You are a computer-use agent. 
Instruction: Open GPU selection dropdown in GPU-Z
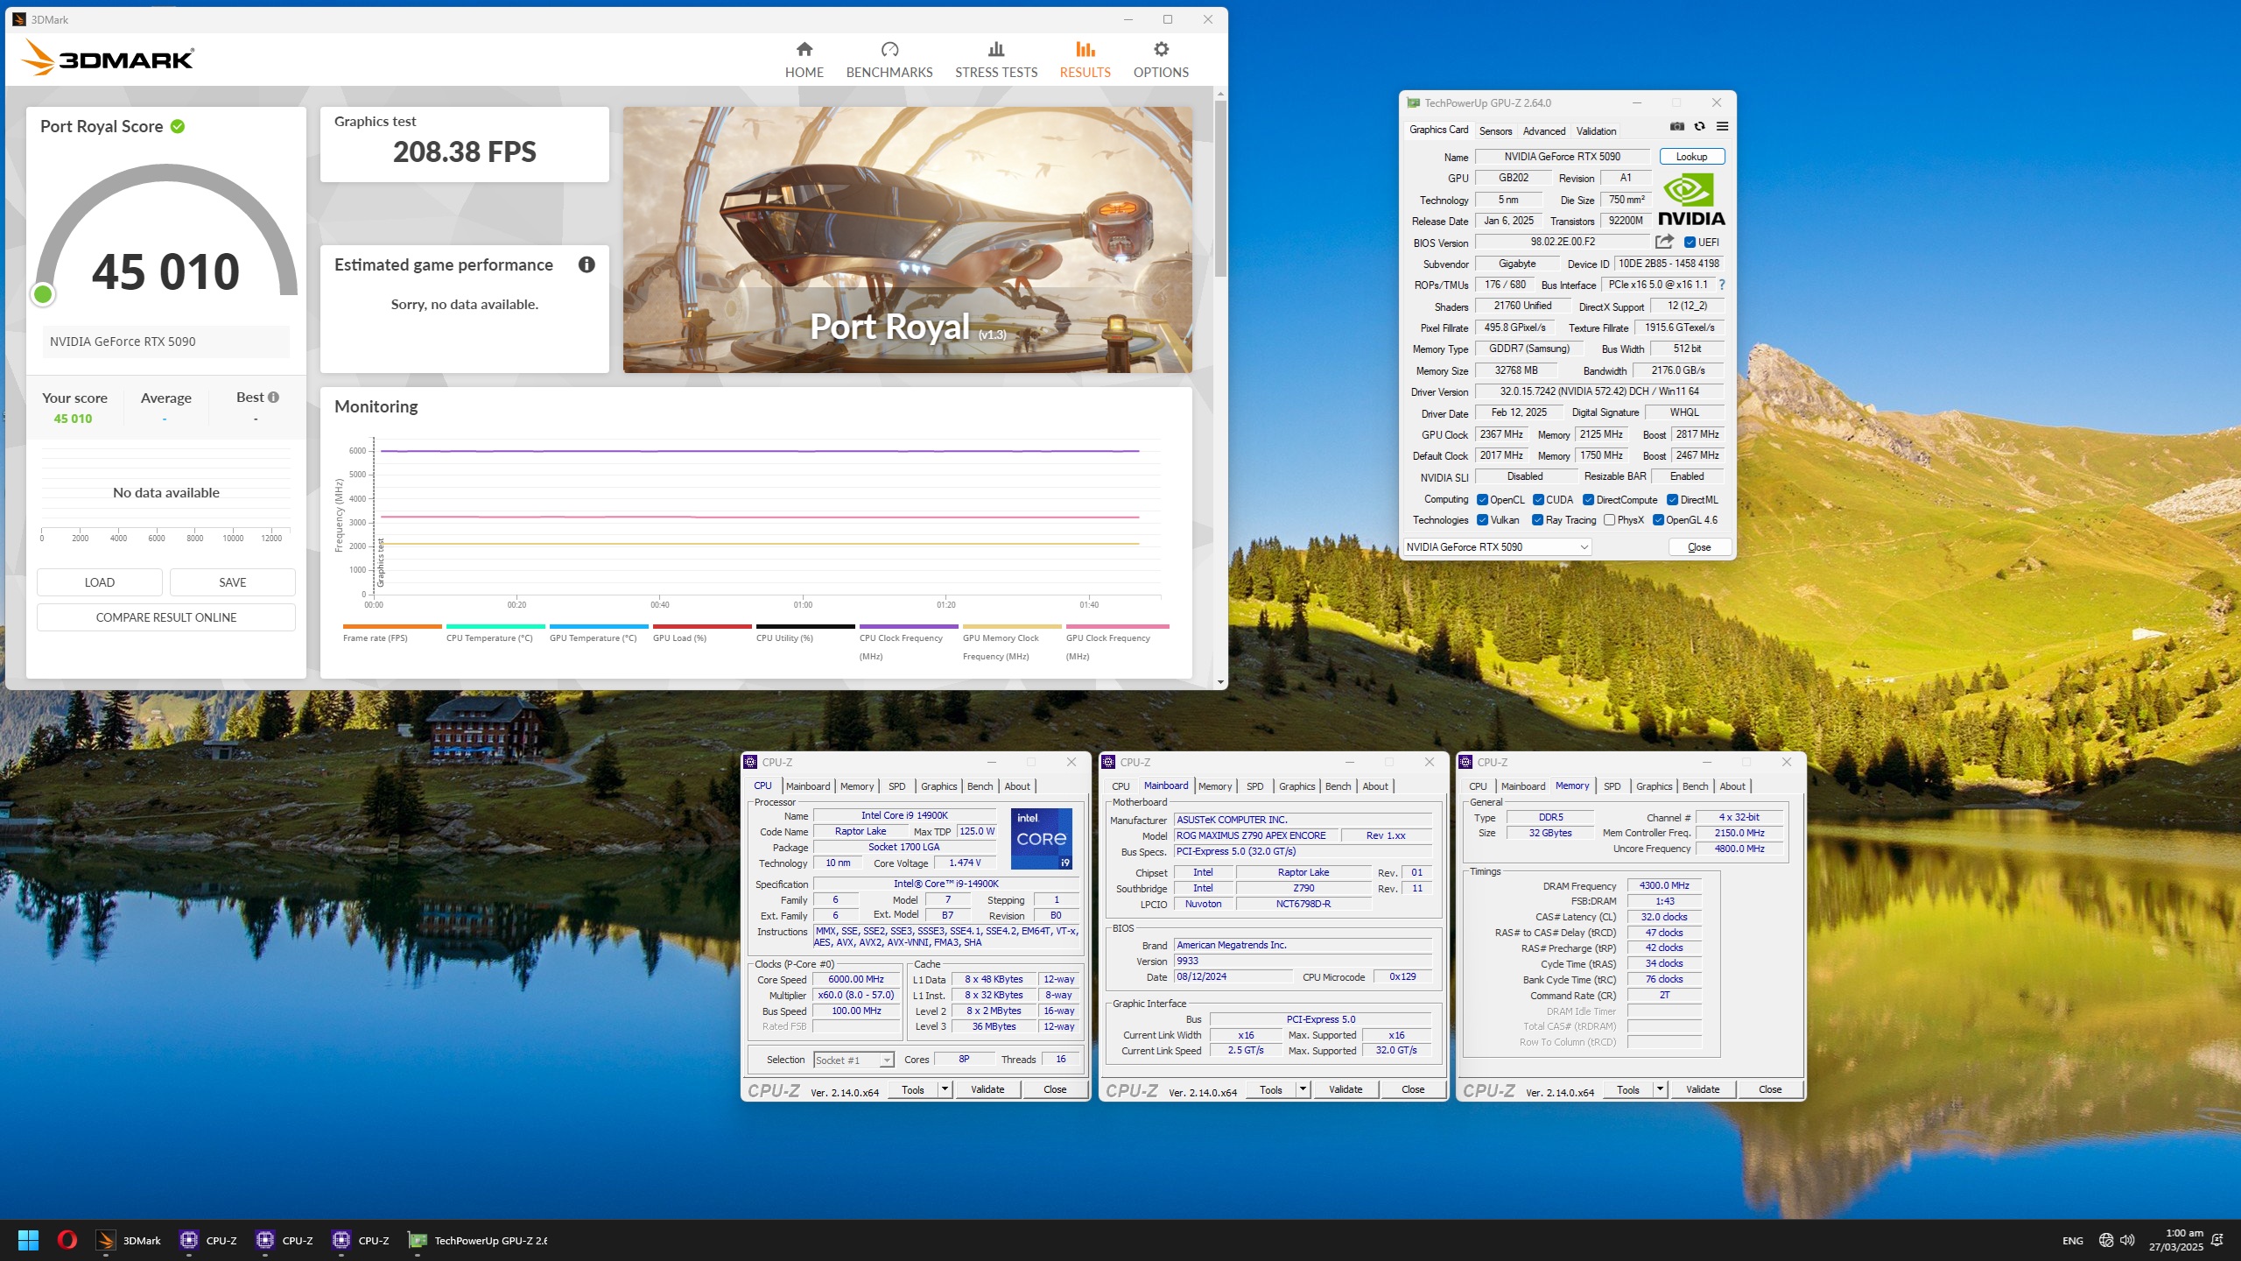point(1497,547)
